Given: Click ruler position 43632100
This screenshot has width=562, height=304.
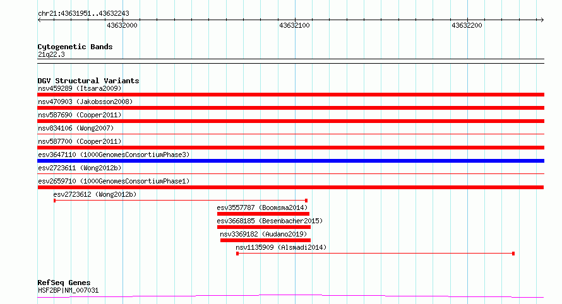Looking at the screenshot, I should pyautogui.click(x=295, y=25).
